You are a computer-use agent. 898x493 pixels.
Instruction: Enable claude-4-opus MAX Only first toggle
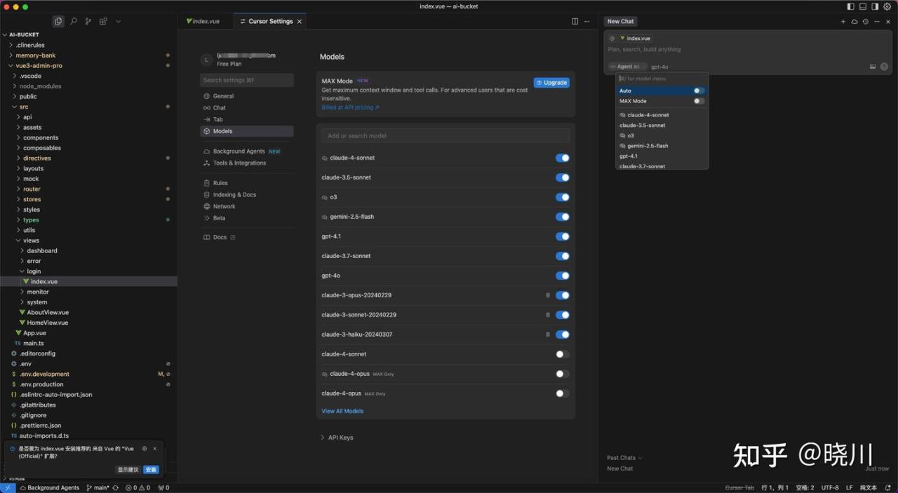click(563, 374)
